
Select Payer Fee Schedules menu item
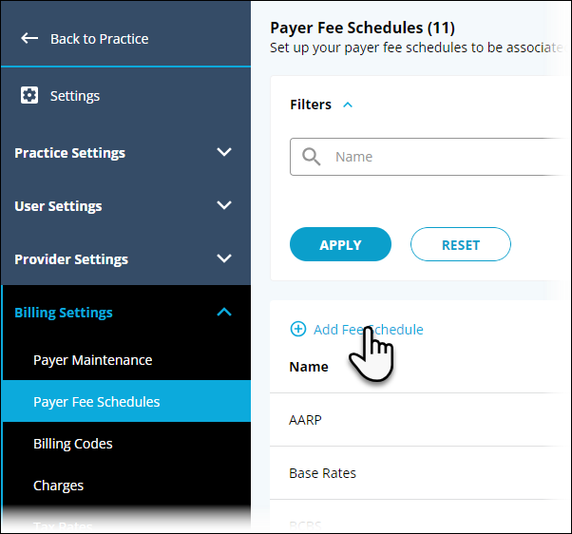click(96, 402)
